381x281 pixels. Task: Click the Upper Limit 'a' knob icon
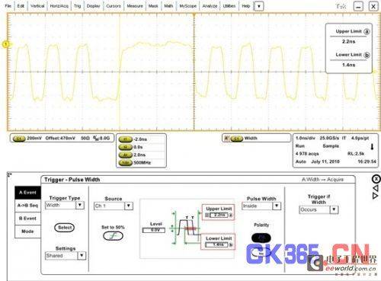click(x=367, y=31)
